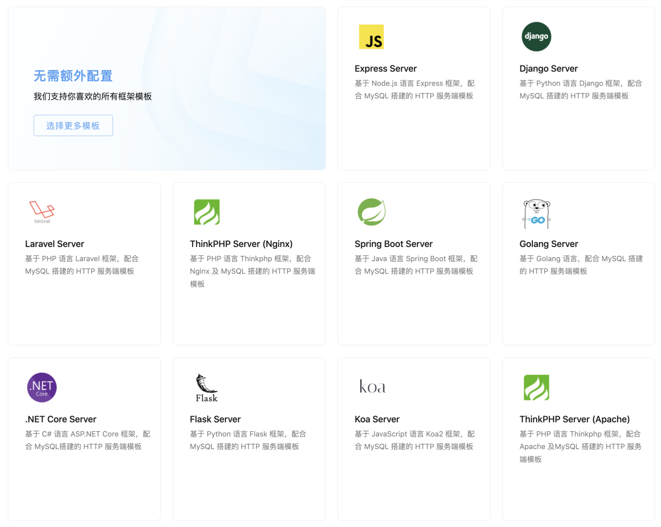Click the 无需额外配置 heading
661x527 pixels.
[x=73, y=76]
